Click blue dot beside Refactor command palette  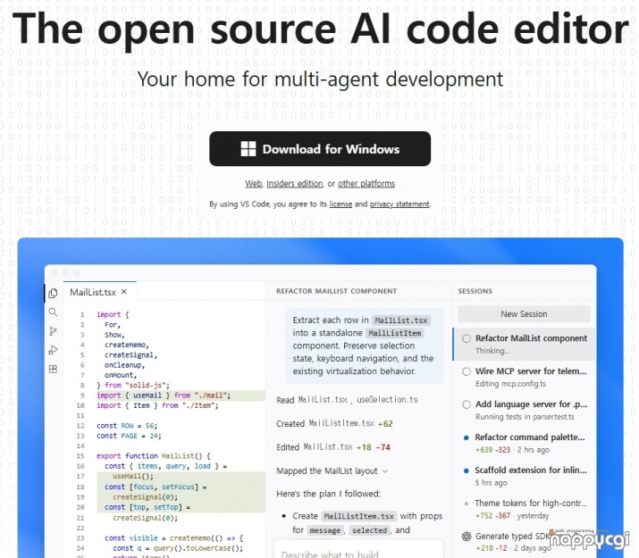tap(467, 438)
